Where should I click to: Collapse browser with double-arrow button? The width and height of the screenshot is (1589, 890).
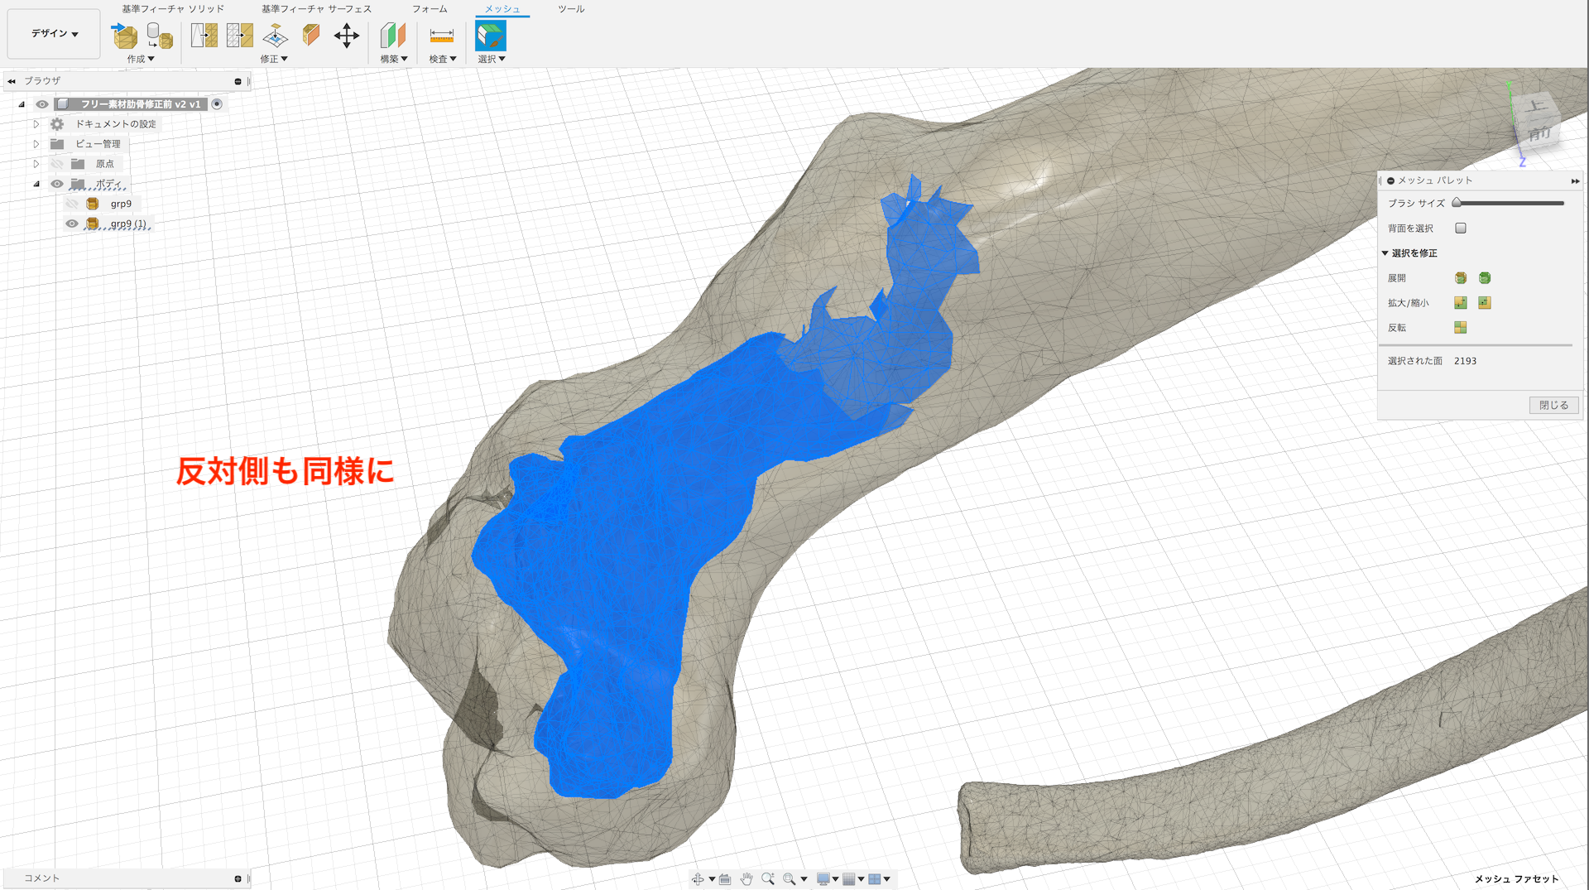pyautogui.click(x=12, y=81)
